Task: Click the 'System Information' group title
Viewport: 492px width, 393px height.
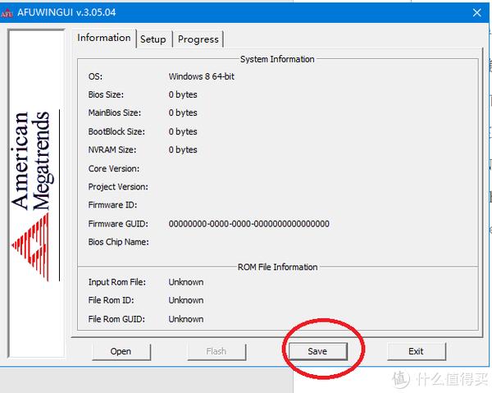Action: pos(277,59)
